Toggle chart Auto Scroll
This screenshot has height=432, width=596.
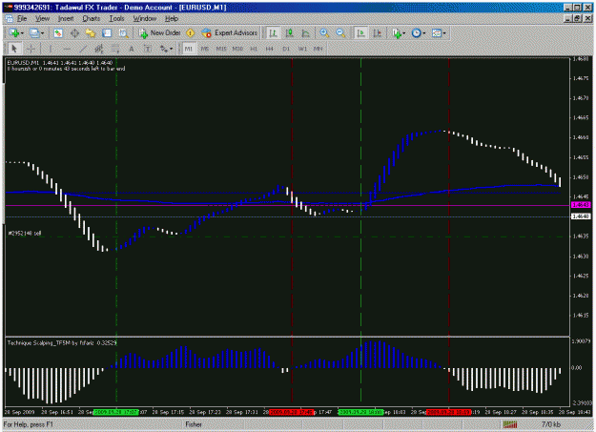pos(360,33)
